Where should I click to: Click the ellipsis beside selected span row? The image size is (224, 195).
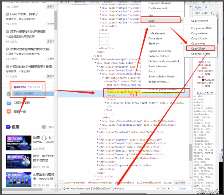coord(59,92)
